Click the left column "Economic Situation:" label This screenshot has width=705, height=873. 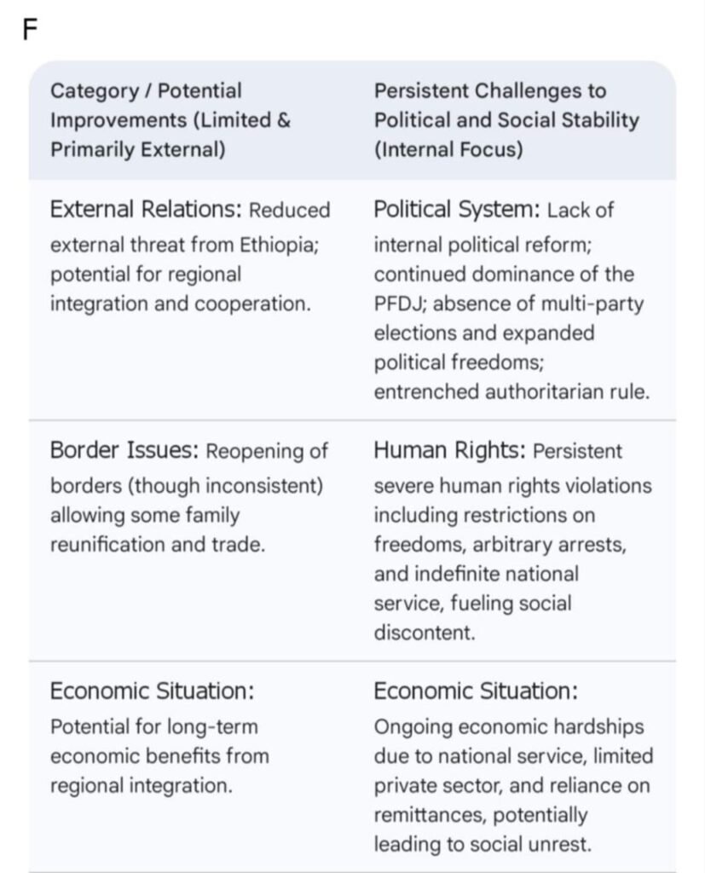pos(153,691)
